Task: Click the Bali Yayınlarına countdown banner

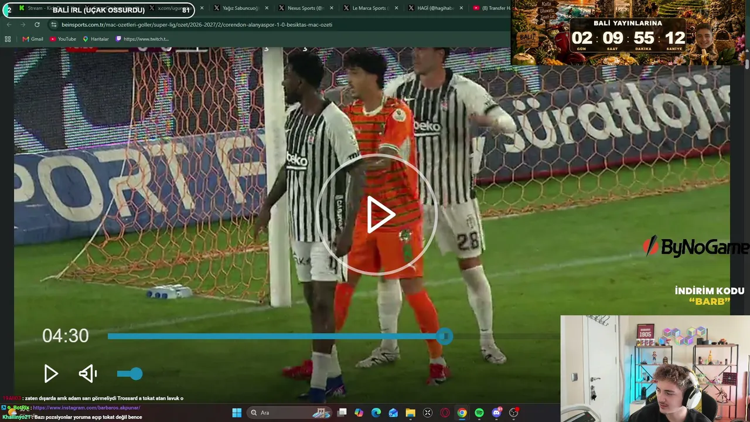Action: [628, 32]
